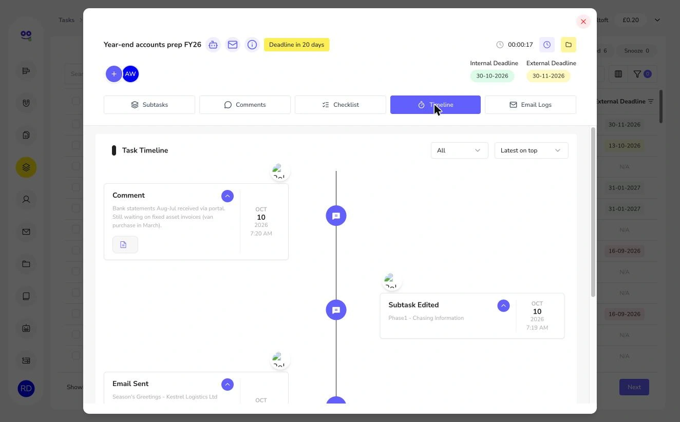This screenshot has width=680, height=422.
Task: Open the info icon next to the title
Action: tap(252, 45)
